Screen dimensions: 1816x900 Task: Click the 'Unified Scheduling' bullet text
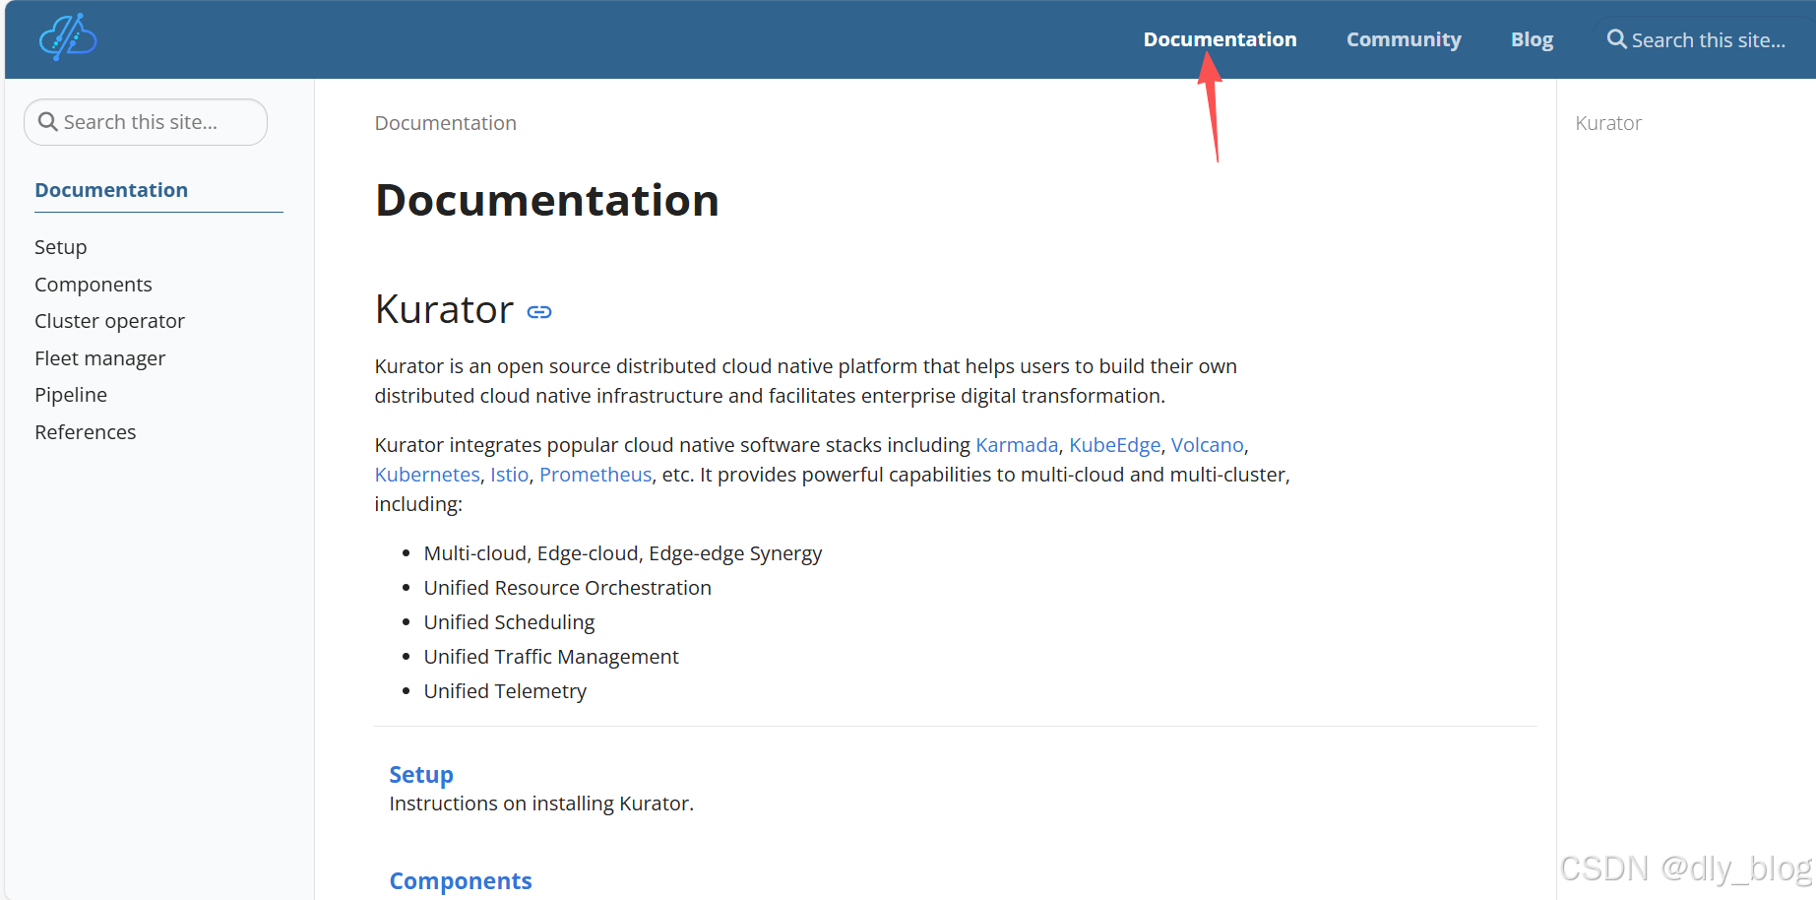tap(509, 622)
